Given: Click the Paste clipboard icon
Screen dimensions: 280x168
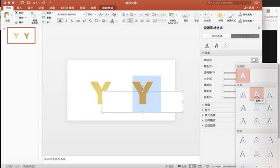Looking at the screenshot, I should (7, 15).
